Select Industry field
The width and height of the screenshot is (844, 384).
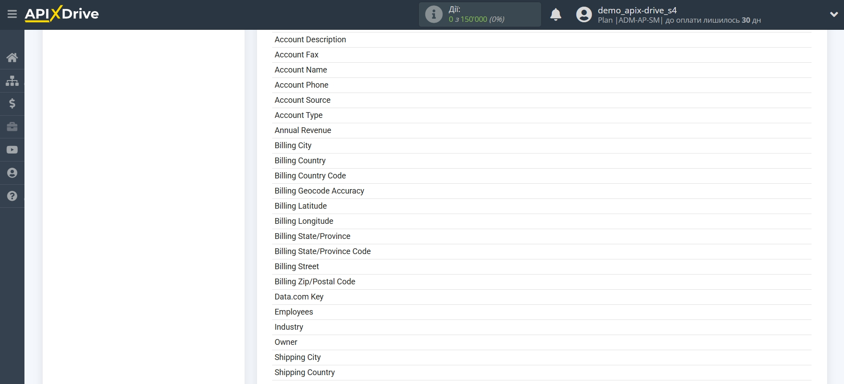tap(542, 327)
